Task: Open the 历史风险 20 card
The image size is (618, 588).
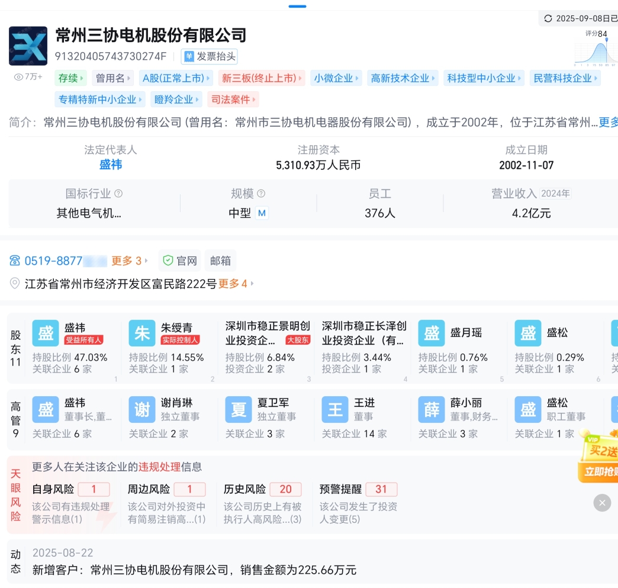Action: [263, 503]
